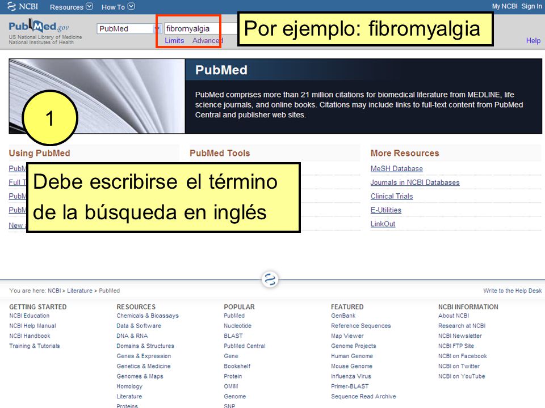Click the open book banner image
Image resolution: width=545 pixels, height=408 pixels.
[97, 96]
